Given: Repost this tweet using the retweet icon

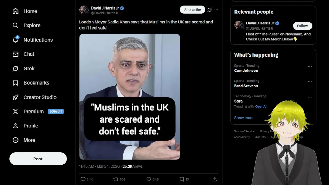Looking at the screenshot, I should (116, 179).
